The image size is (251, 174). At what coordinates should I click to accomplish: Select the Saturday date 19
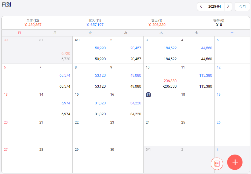tap(232, 105)
